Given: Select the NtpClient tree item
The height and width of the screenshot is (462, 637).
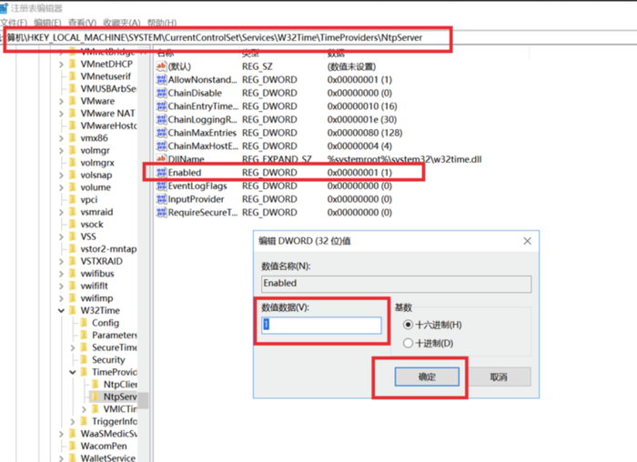Looking at the screenshot, I should [120, 384].
